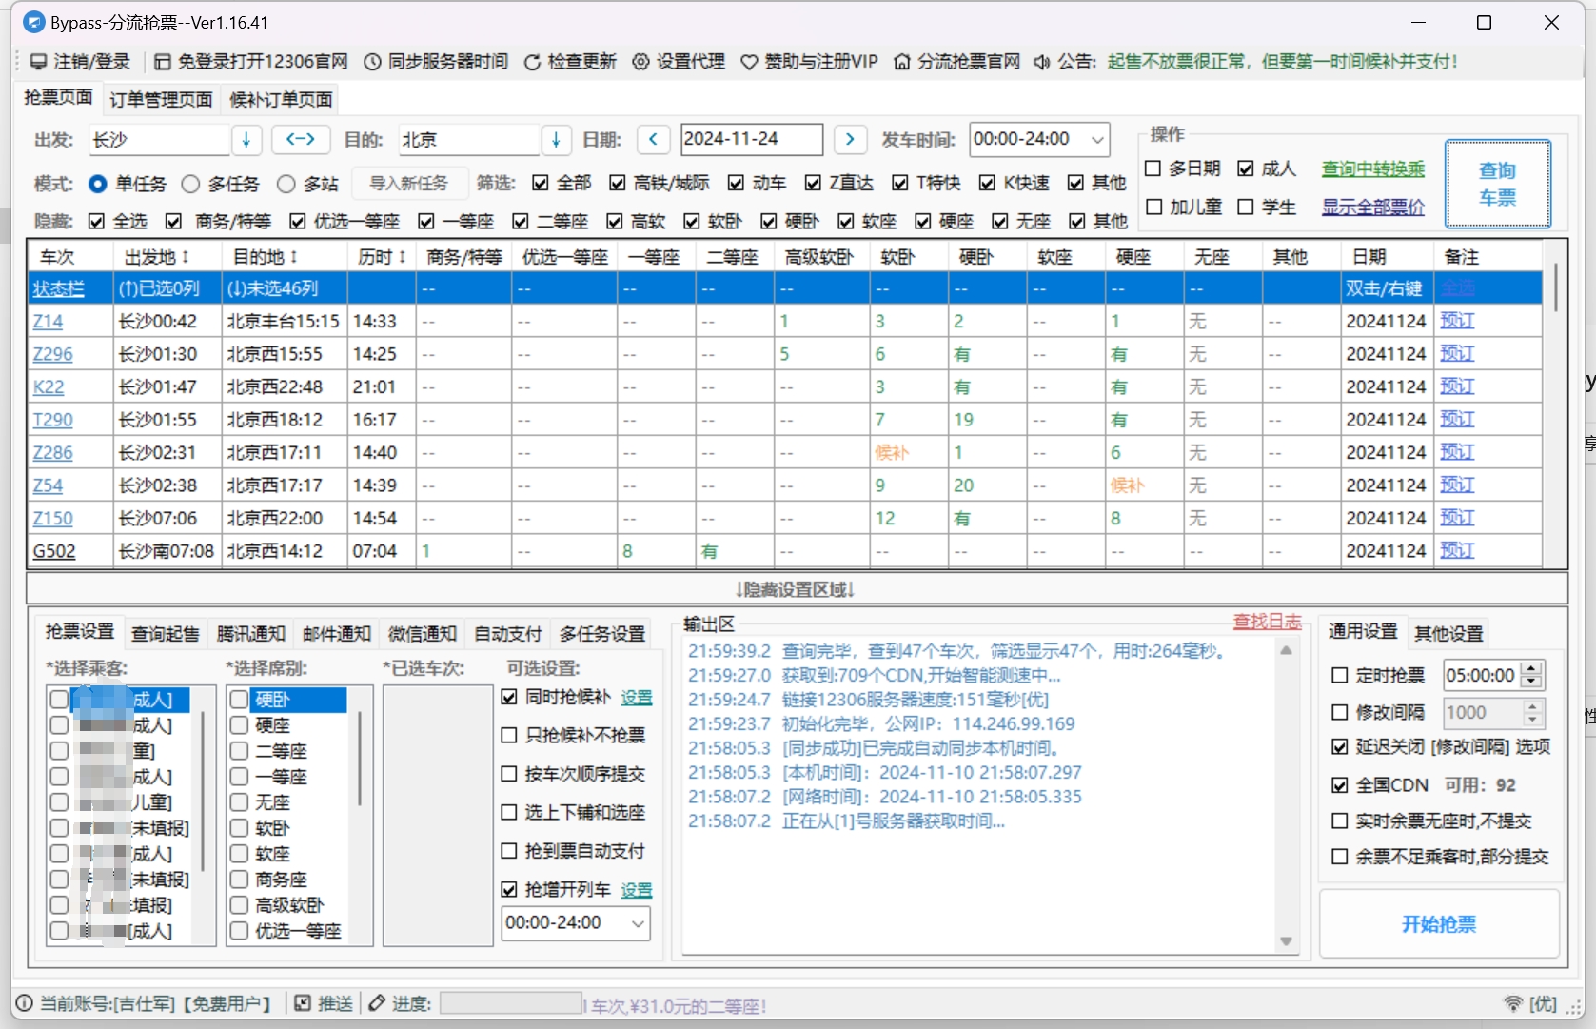
Task: Expand 发车时间 combo box
Action: click(1097, 139)
